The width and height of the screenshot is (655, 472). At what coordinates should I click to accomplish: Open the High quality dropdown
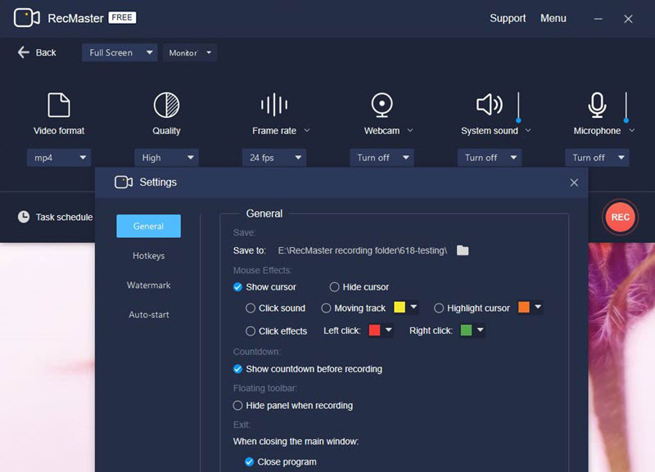click(x=166, y=158)
